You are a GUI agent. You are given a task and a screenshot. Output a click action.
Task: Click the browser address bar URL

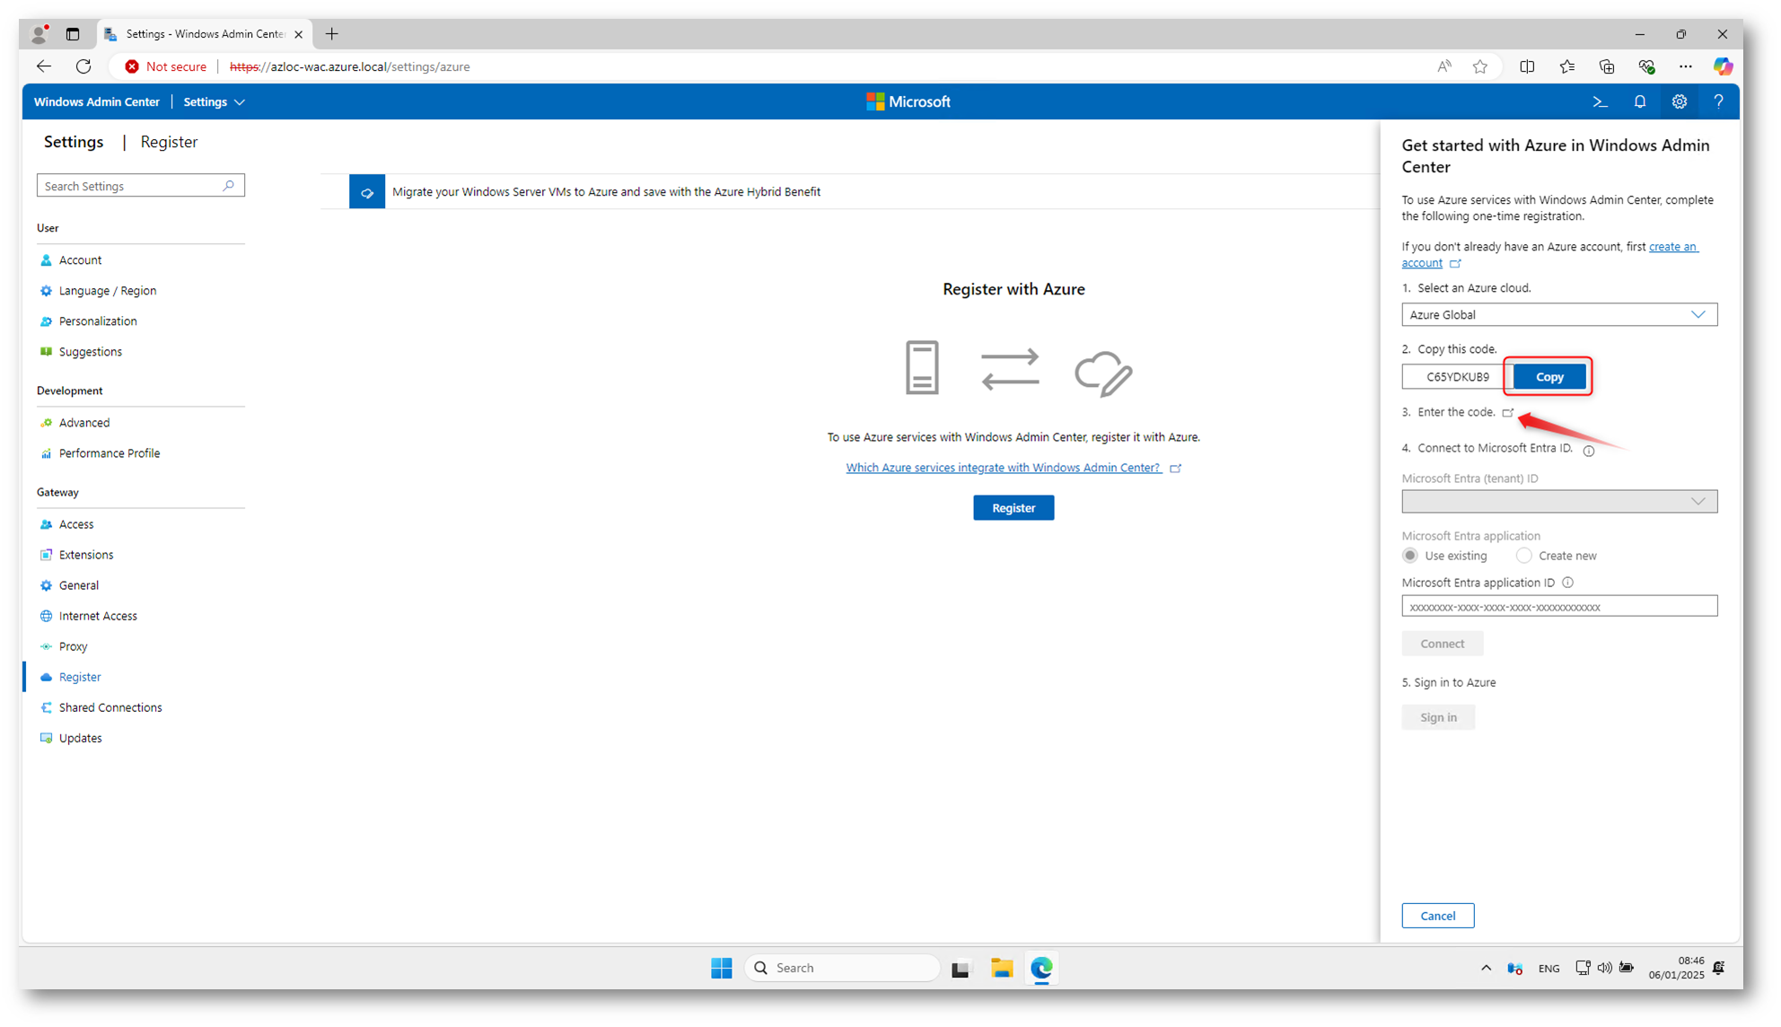[x=350, y=66]
